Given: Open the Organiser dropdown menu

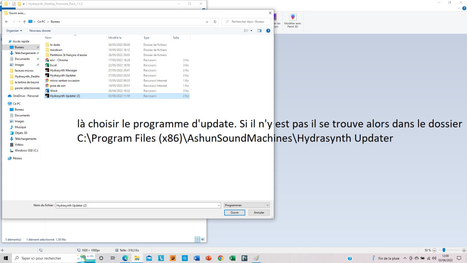Looking at the screenshot, I should 14,31.
